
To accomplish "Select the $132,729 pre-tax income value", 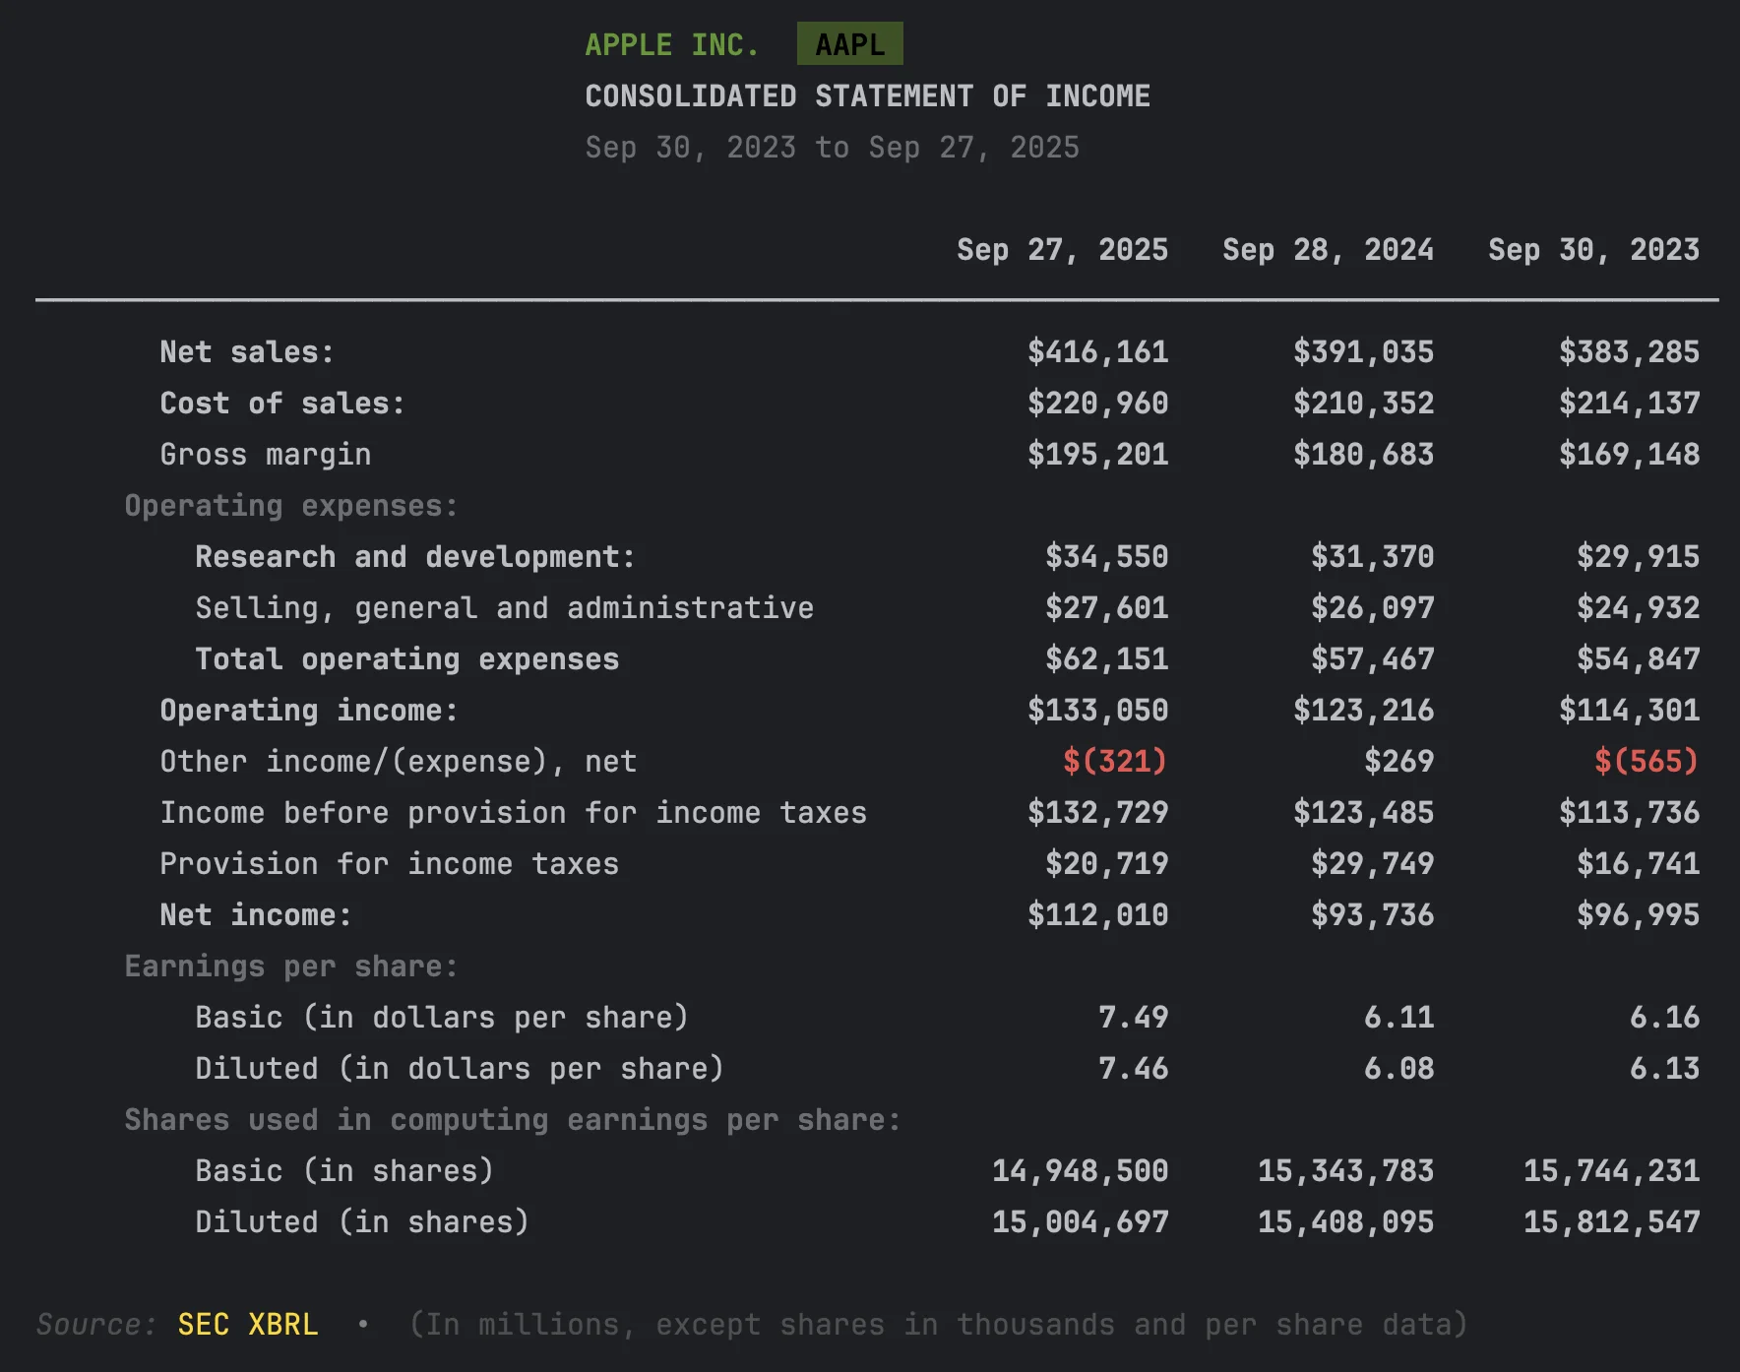I will (x=1097, y=813).
